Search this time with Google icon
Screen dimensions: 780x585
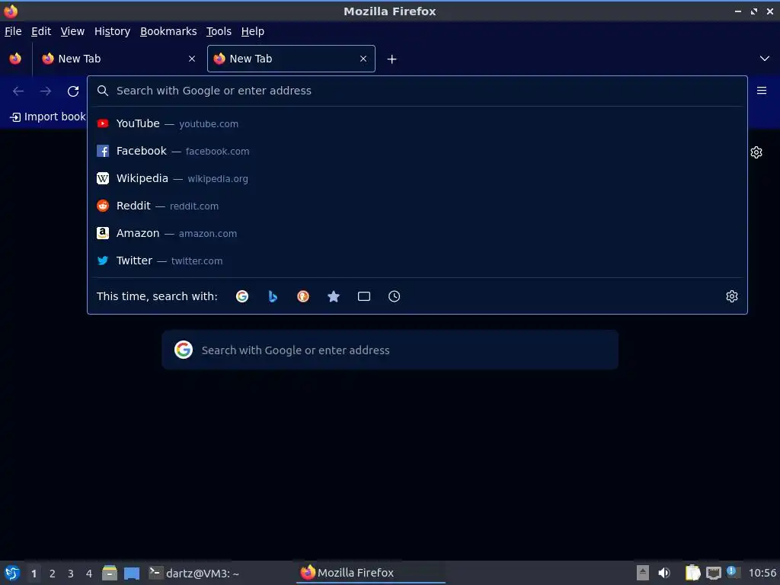click(242, 296)
